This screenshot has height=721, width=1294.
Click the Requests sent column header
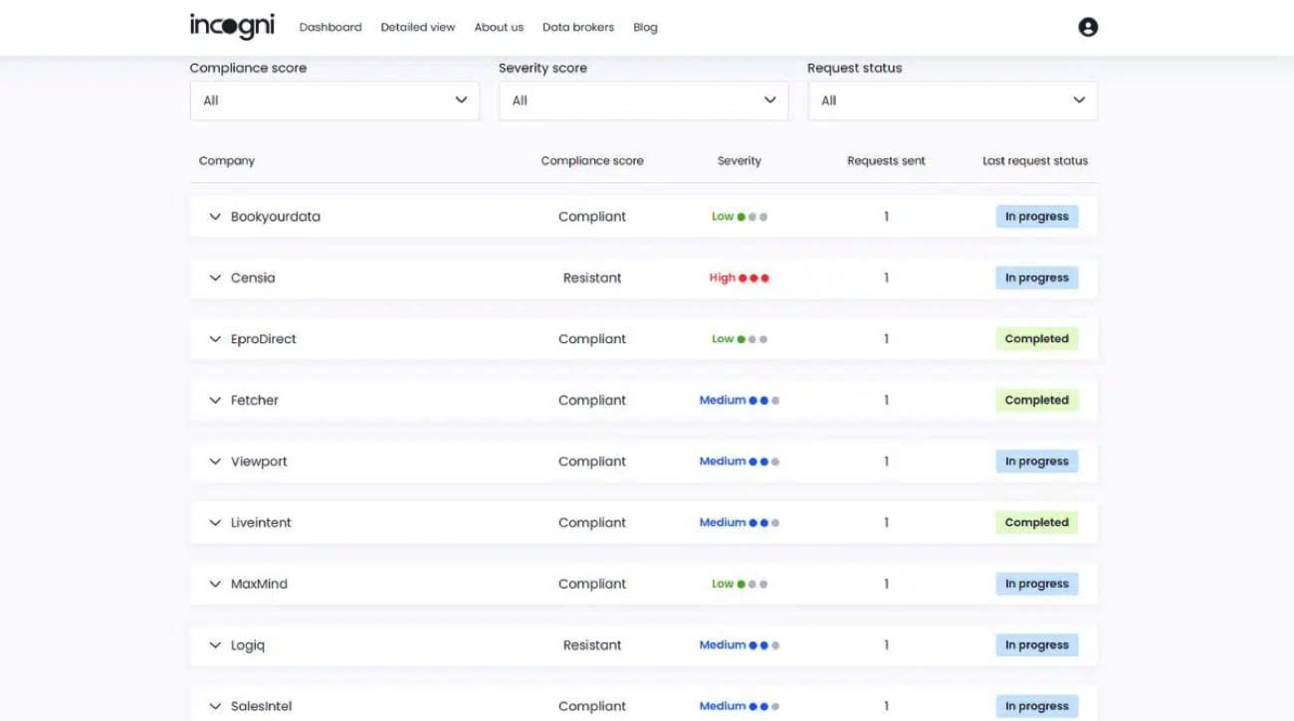886,161
